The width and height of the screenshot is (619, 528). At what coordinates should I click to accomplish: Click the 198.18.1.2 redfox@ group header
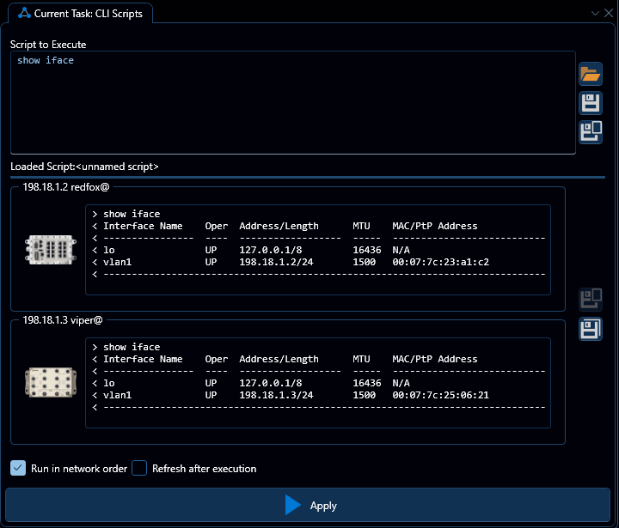[65, 186]
